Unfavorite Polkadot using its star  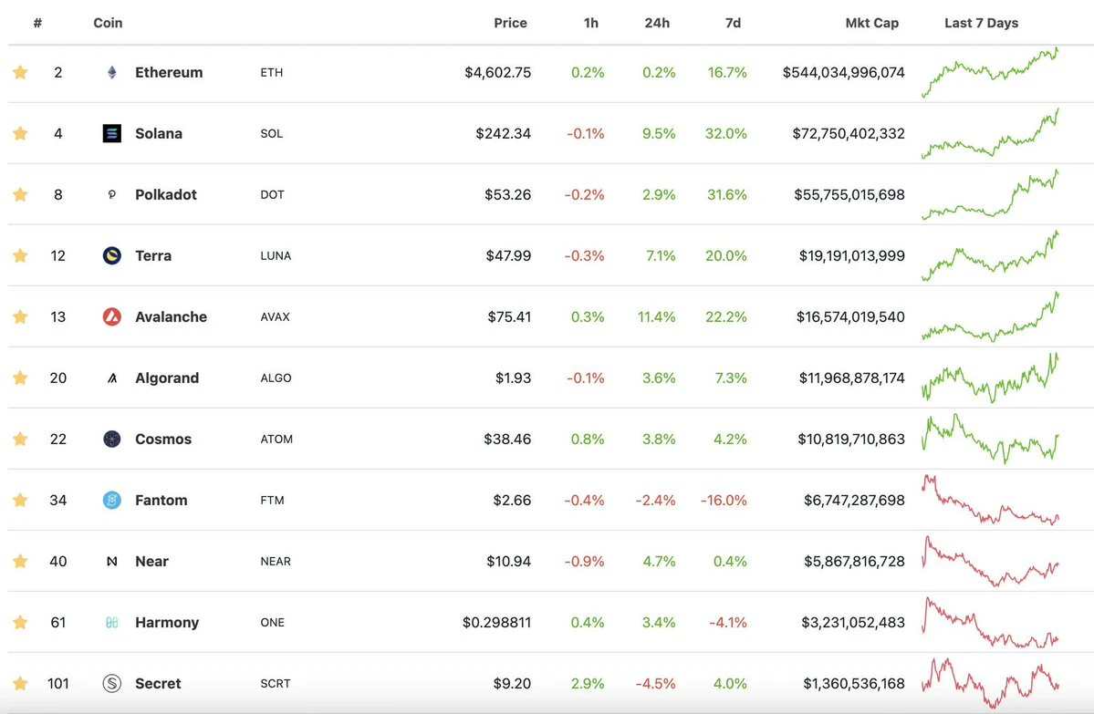coord(20,194)
